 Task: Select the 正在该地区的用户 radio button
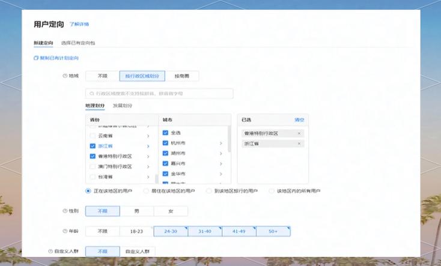click(x=88, y=191)
